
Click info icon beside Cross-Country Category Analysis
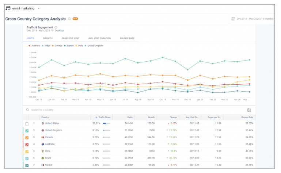[69, 19]
